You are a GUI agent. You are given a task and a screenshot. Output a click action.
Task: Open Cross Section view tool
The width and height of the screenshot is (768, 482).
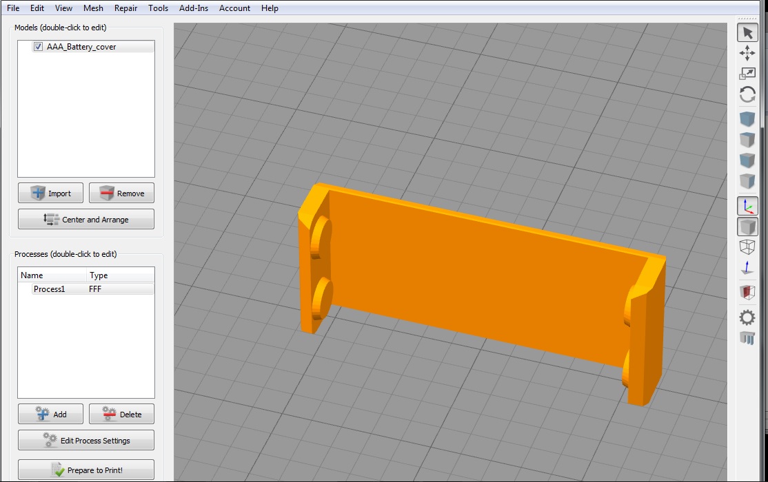point(747,293)
